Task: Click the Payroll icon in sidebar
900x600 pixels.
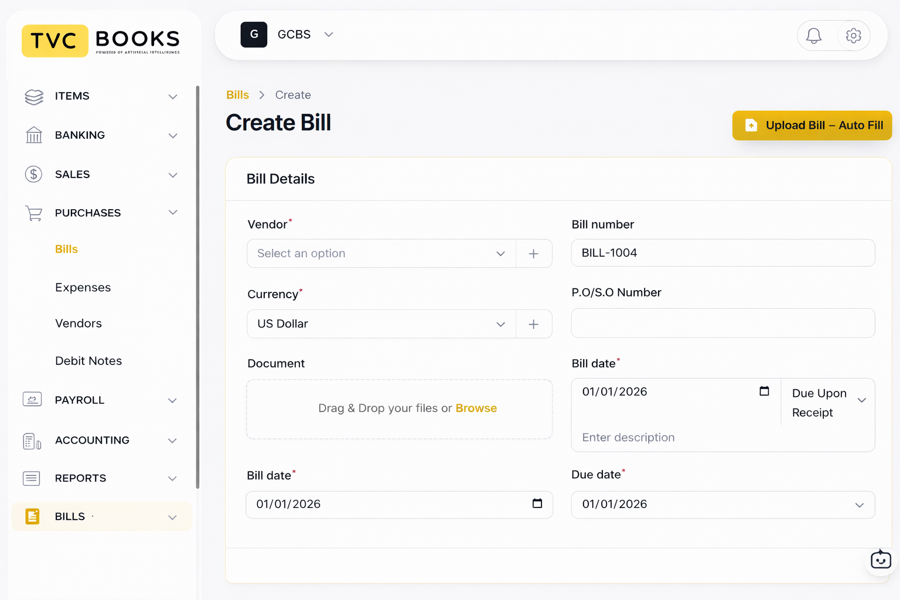Action: [x=32, y=400]
